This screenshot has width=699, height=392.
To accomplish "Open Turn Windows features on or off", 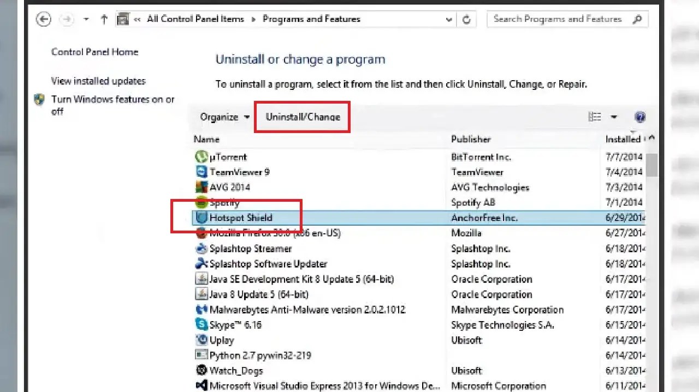I will (112, 105).
